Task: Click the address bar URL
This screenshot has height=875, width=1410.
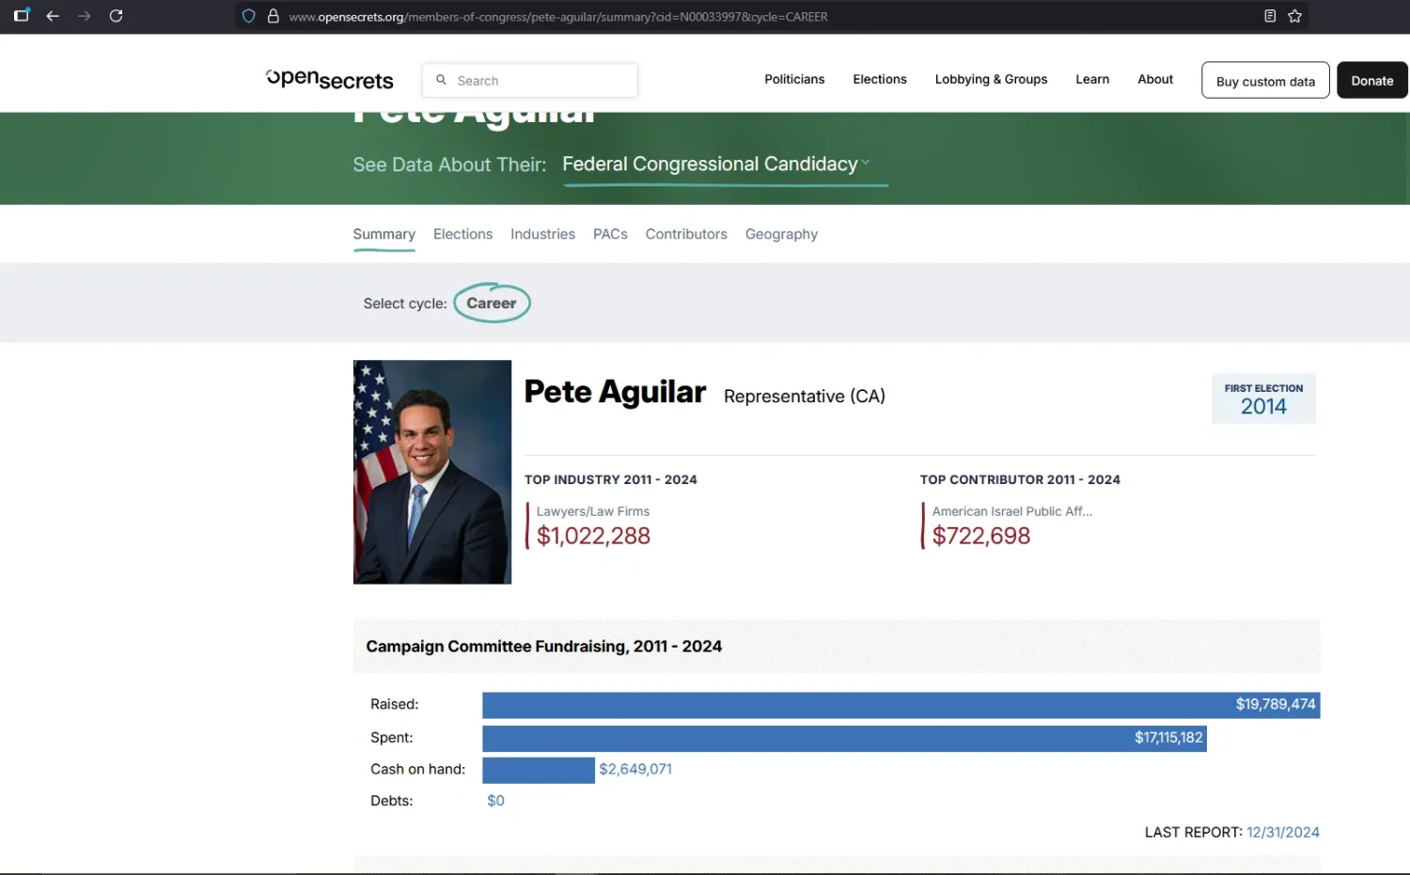Action: coord(558,17)
